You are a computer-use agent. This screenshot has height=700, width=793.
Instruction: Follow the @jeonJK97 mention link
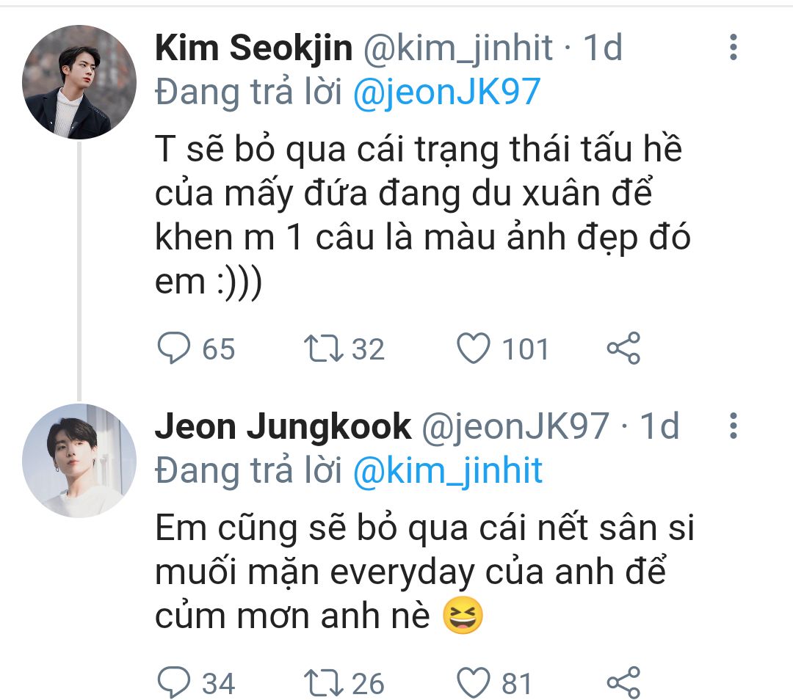coord(447,92)
